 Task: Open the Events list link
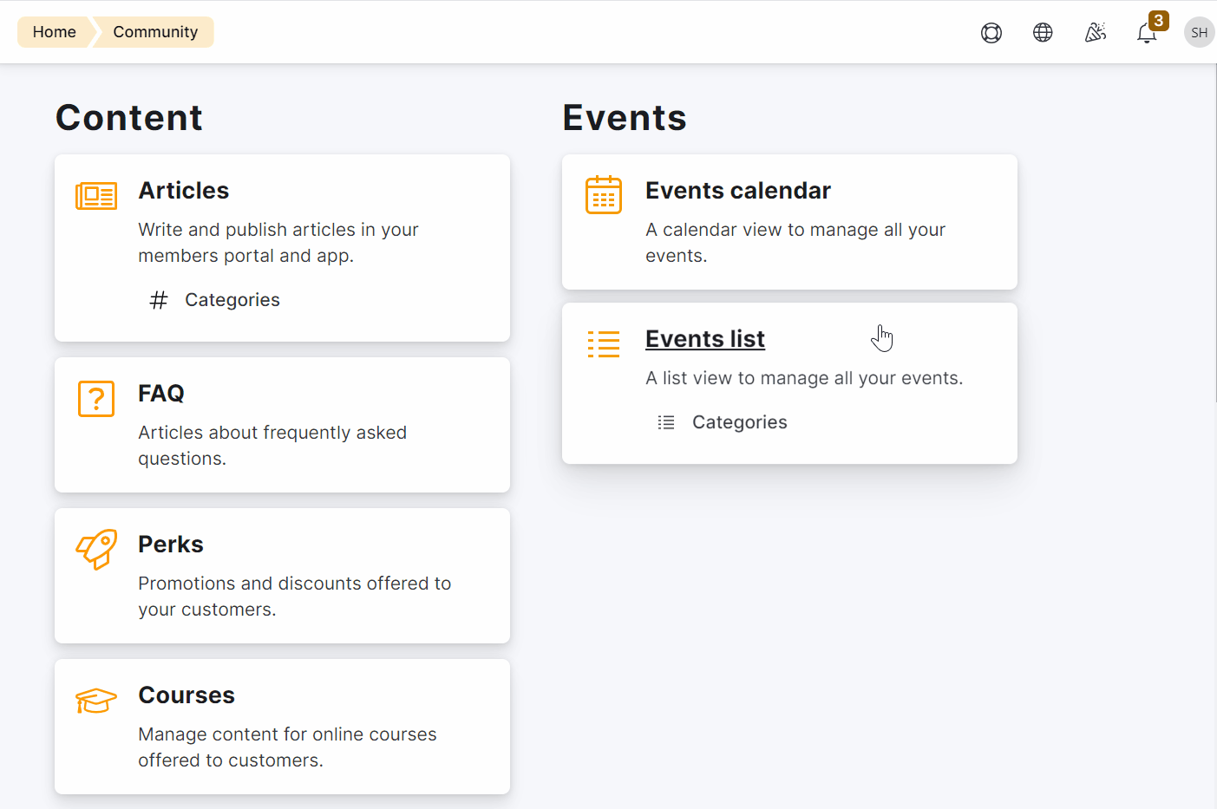(705, 339)
